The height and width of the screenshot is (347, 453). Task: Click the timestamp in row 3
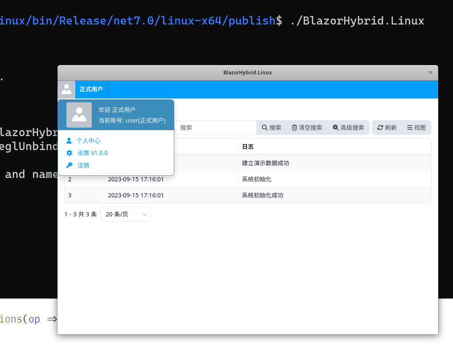click(x=136, y=195)
